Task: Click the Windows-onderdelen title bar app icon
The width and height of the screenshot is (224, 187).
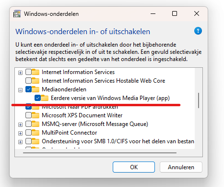Action: click(17, 13)
